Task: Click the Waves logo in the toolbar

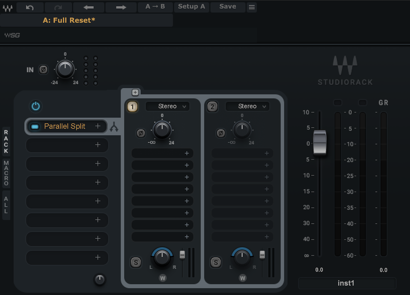Action: [x=8, y=8]
